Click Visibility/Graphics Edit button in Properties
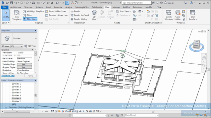 pyautogui.click(x=24, y=65)
